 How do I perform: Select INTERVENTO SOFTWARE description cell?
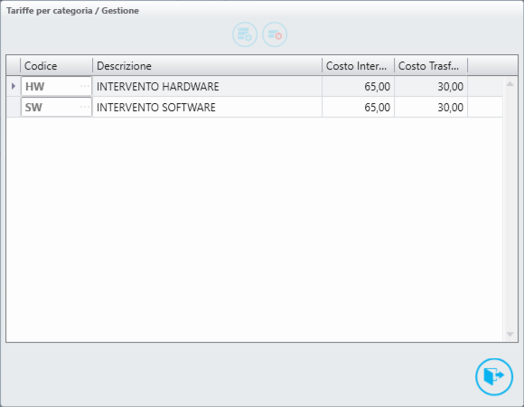(x=207, y=107)
